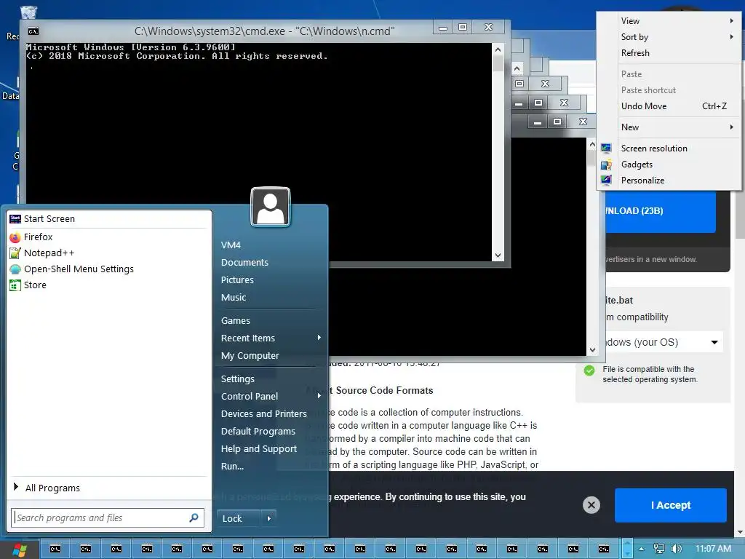Click the volume speaker tray icon
This screenshot has height=559, width=745.
pyautogui.click(x=676, y=549)
